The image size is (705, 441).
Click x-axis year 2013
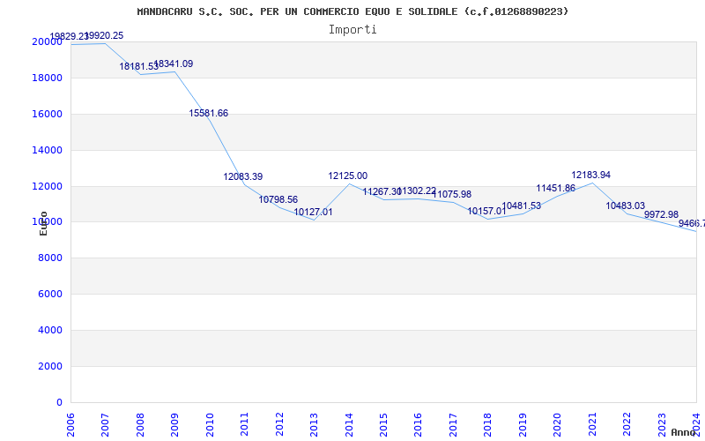[315, 424]
